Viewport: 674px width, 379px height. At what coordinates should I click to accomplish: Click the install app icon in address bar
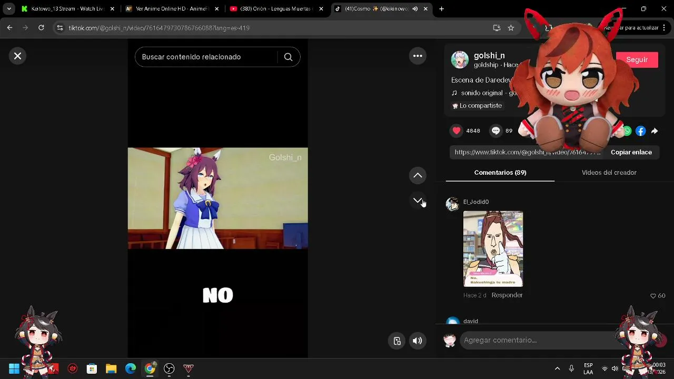pos(497,28)
